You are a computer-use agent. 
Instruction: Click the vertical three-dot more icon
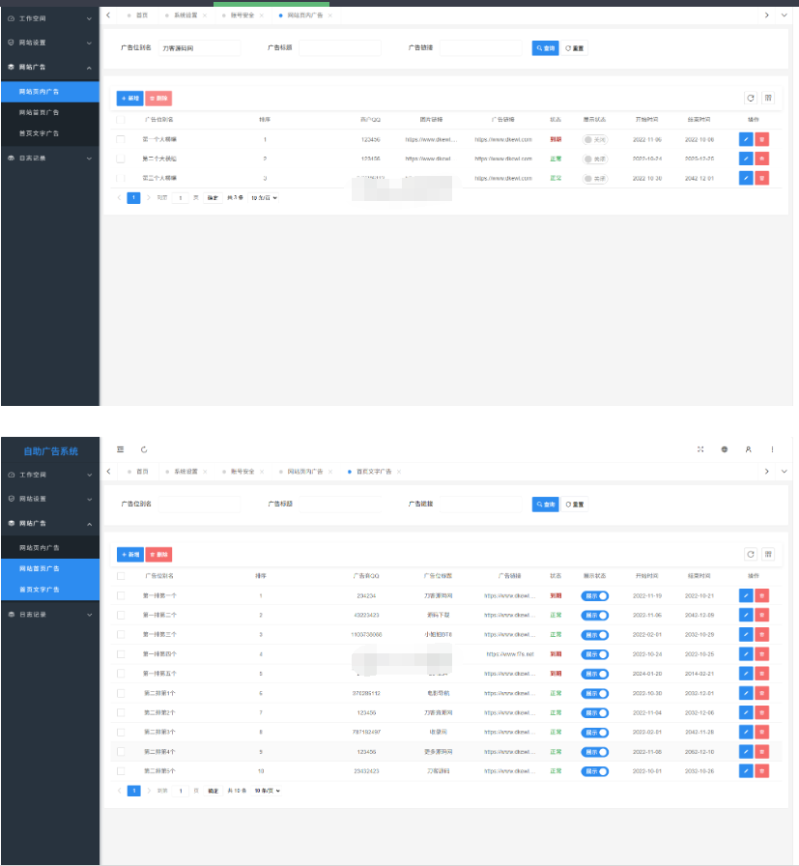(x=772, y=449)
